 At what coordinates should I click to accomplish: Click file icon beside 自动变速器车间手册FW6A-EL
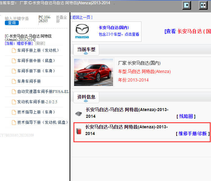(14, 92)
